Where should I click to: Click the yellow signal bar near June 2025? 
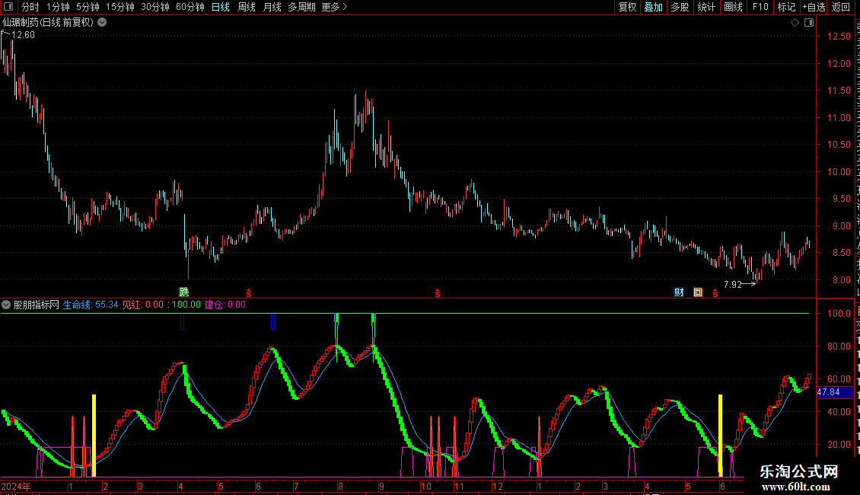720,435
